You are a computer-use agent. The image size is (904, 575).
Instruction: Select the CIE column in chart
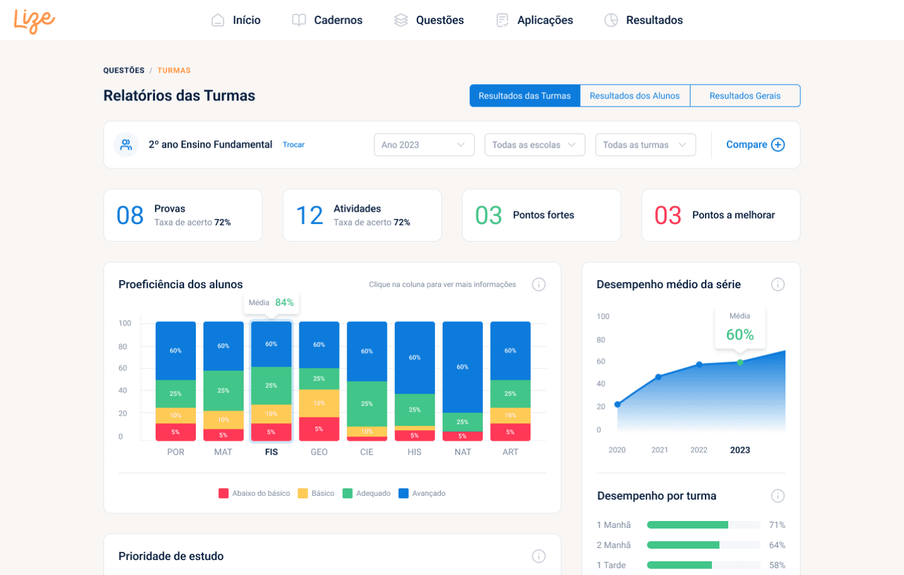pyautogui.click(x=367, y=381)
